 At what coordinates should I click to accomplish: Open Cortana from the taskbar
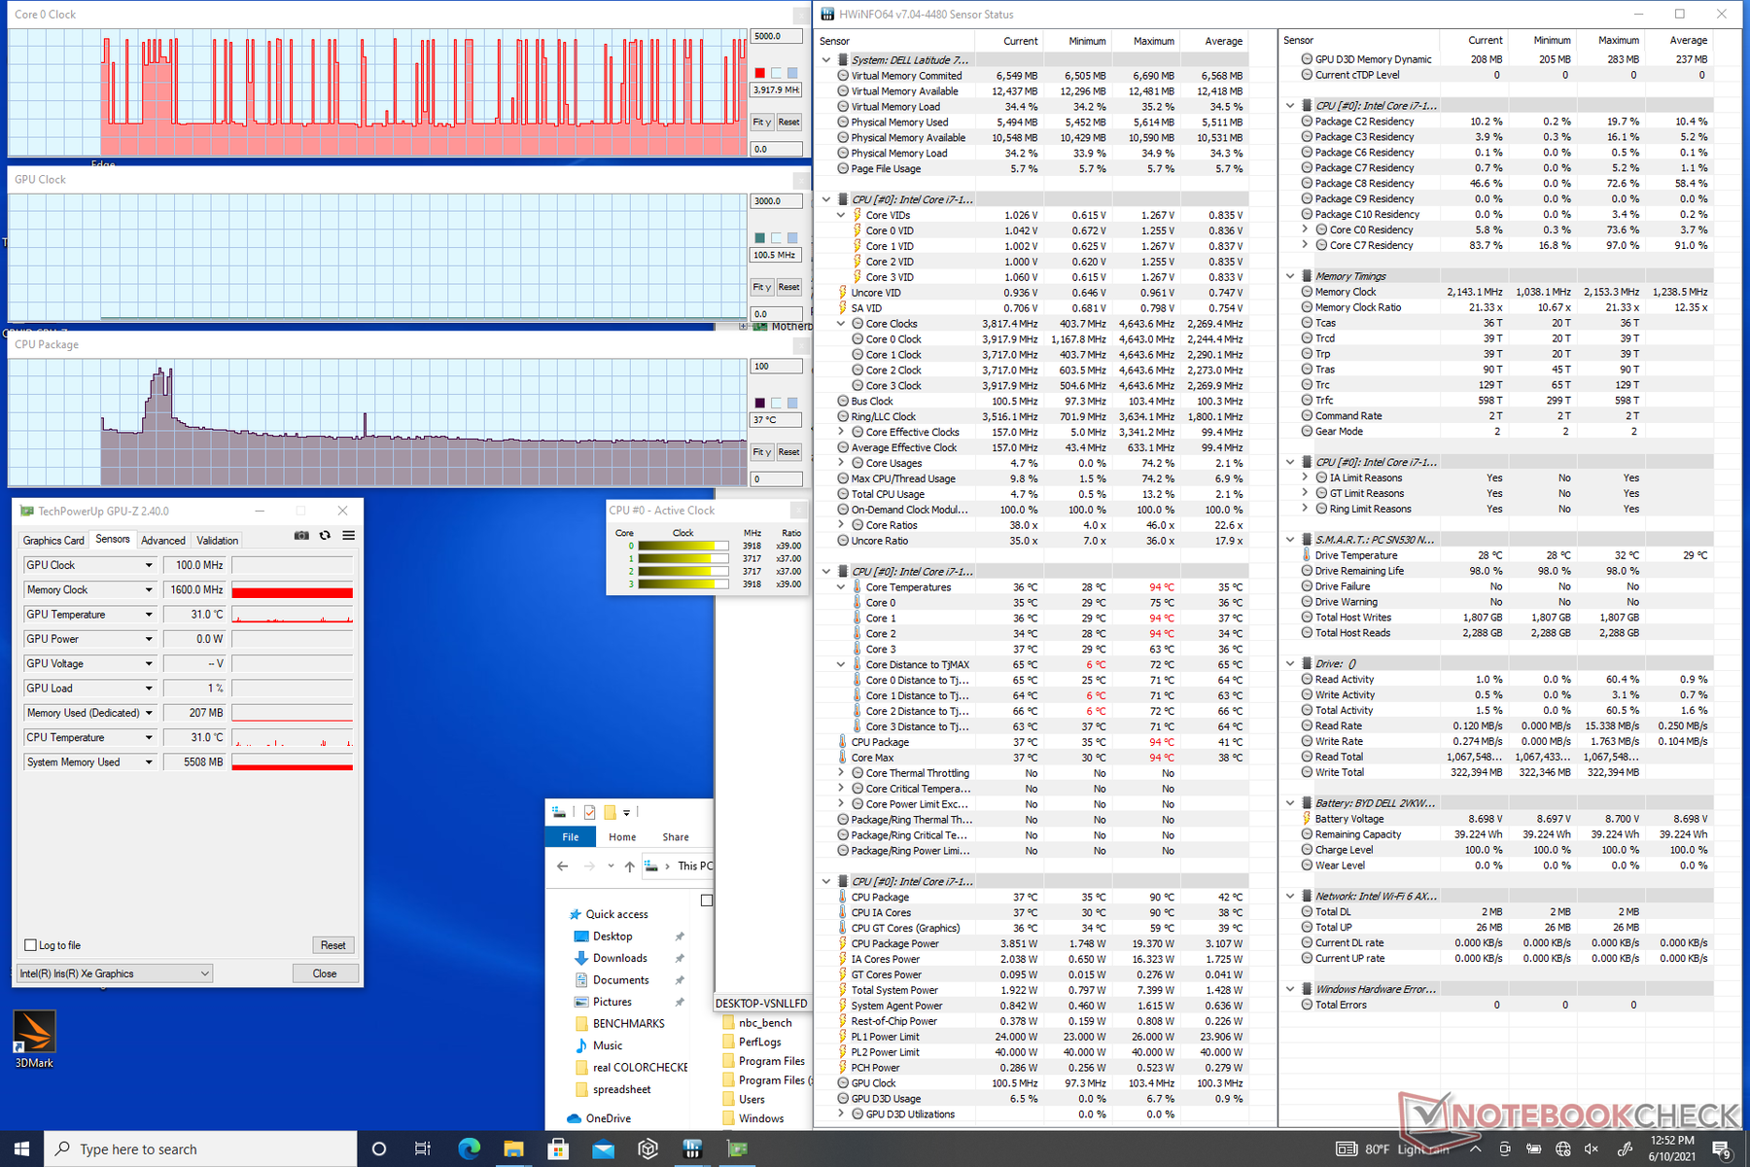379,1149
